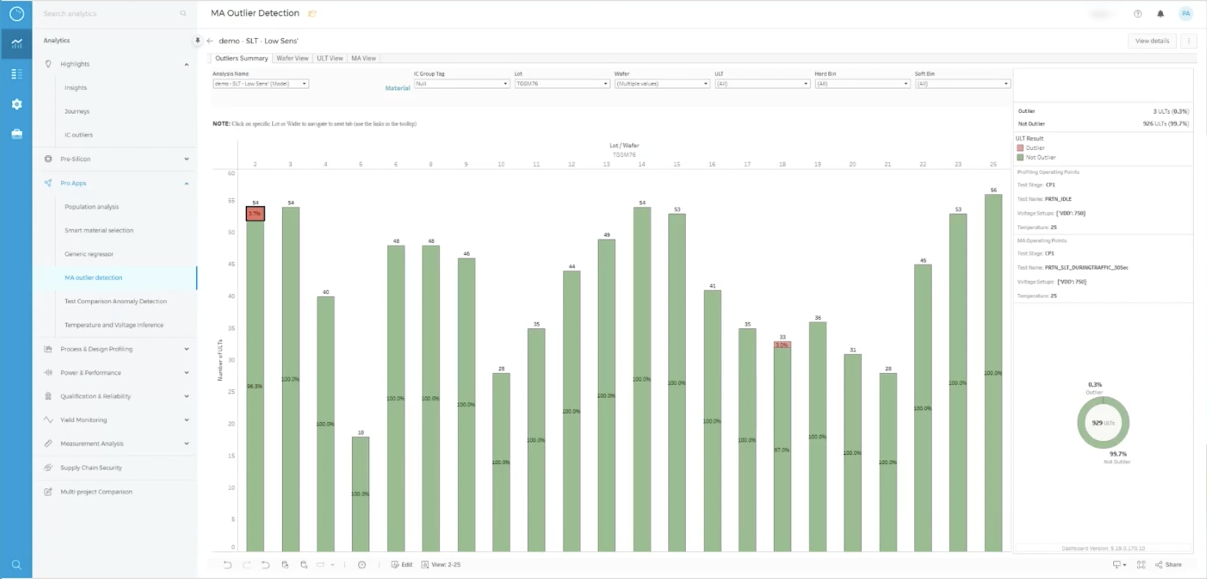Open the Wafer filter dropdown
The height and width of the screenshot is (579, 1207).
coord(662,84)
